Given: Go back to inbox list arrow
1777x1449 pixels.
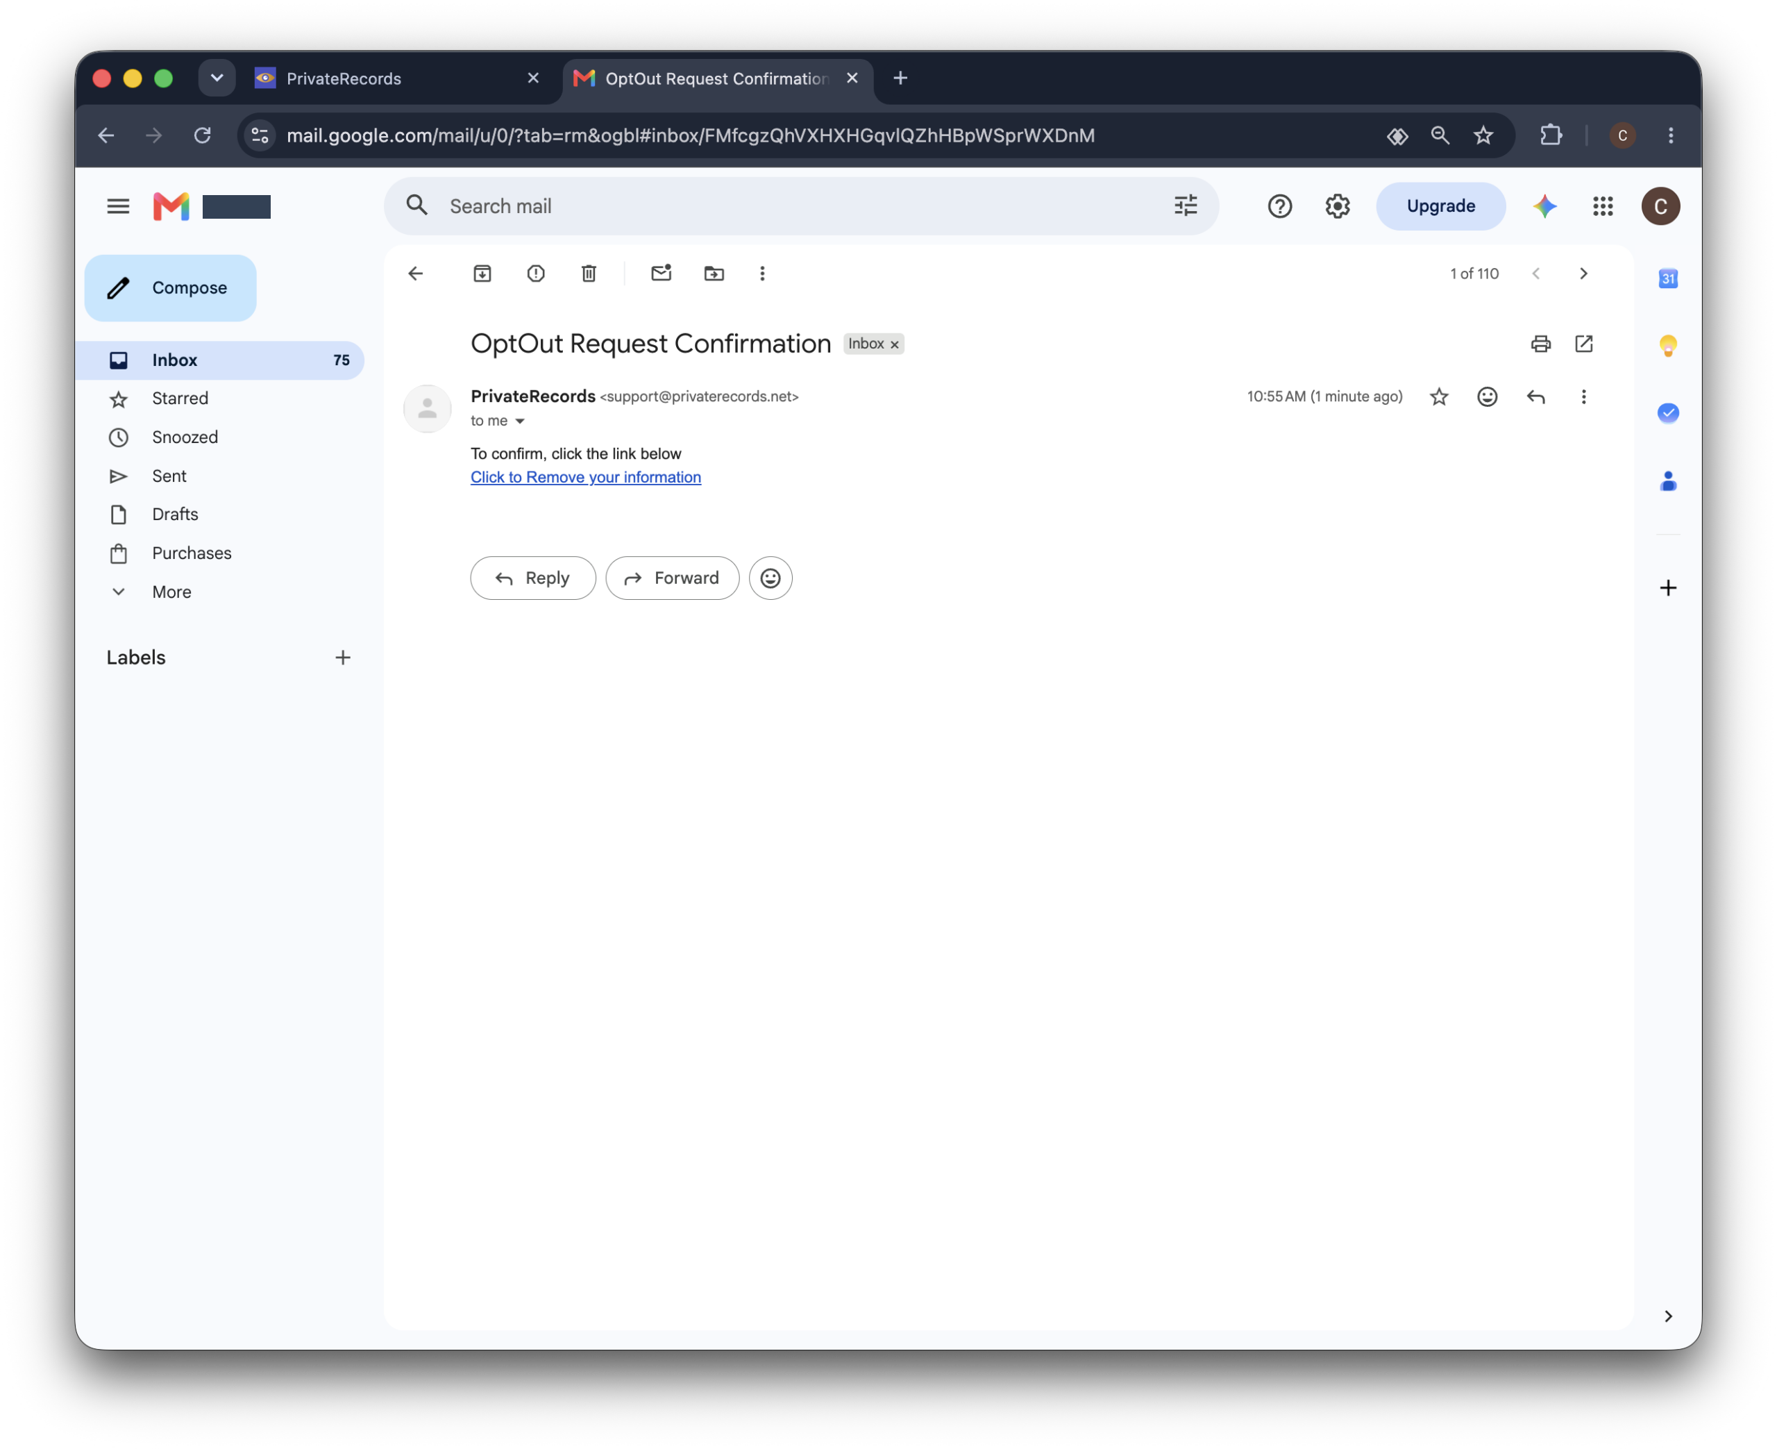Looking at the screenshot, I should point(416,274).
